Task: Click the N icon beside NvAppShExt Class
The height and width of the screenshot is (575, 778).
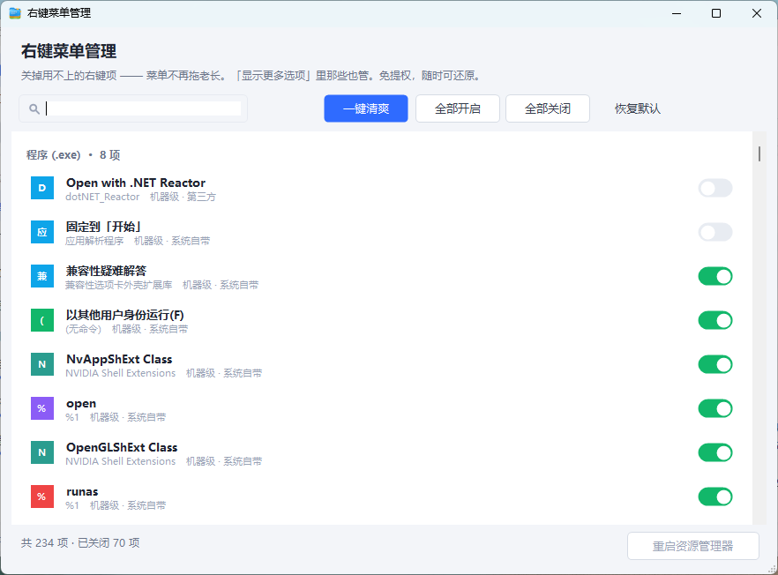Action: tap(42, 364)
